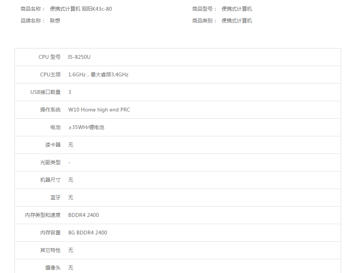The width and height of the screenshot is (356, 273).
Task: Select the CPU 型号 row label
Action: [x=49, y=57]
